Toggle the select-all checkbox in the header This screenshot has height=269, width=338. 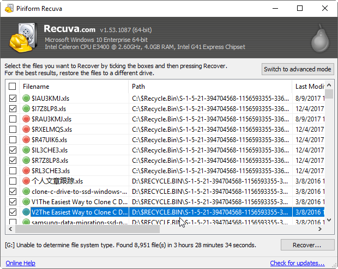point(13,87)
